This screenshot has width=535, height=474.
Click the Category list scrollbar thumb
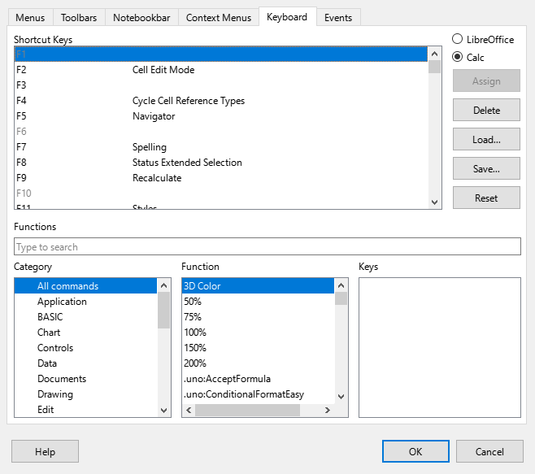coord(163,310)
